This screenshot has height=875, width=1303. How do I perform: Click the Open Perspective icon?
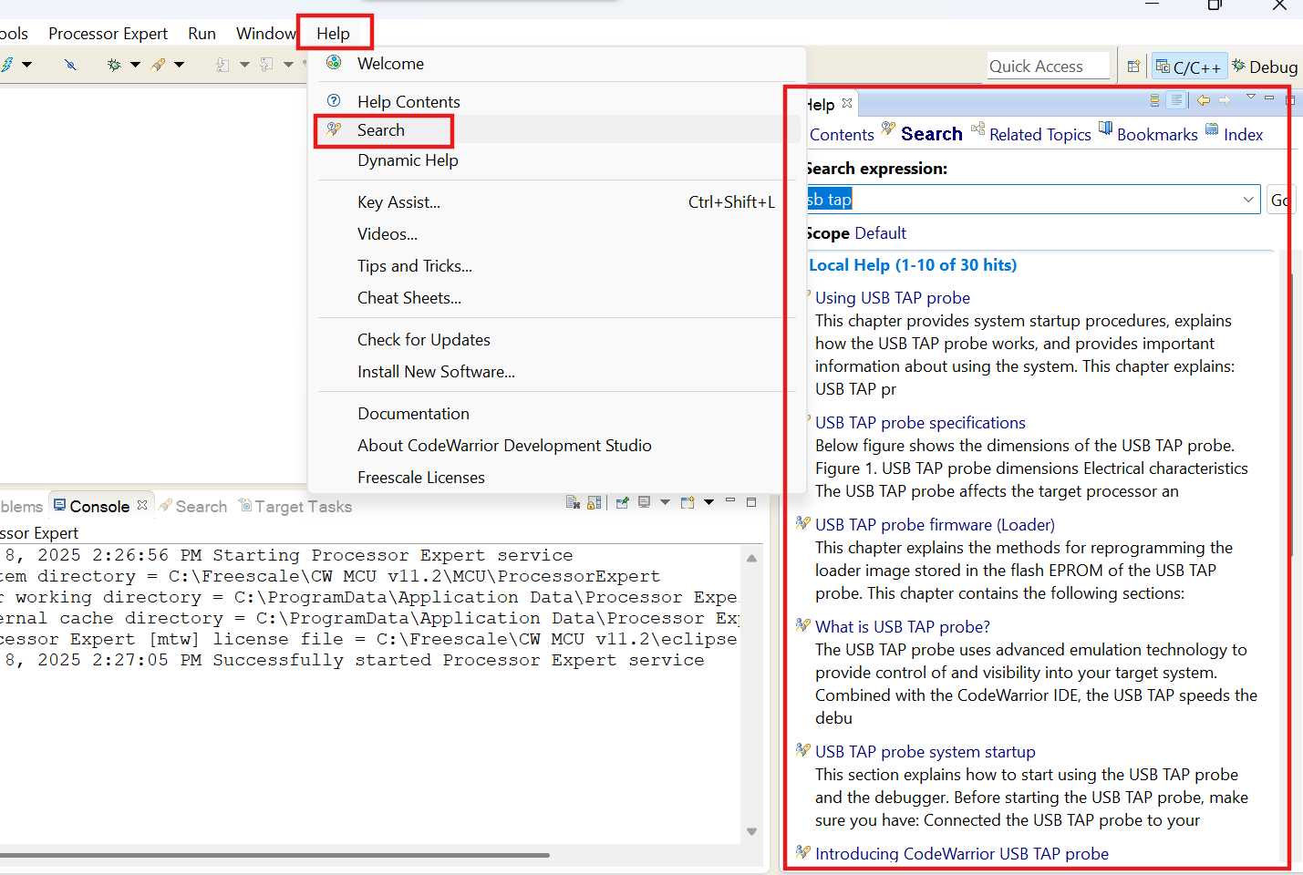click(1133, 67)
